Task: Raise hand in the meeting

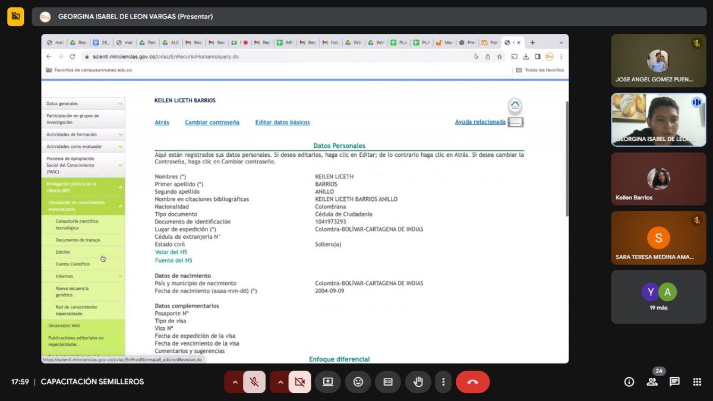Action: click(x=418, y=382)
